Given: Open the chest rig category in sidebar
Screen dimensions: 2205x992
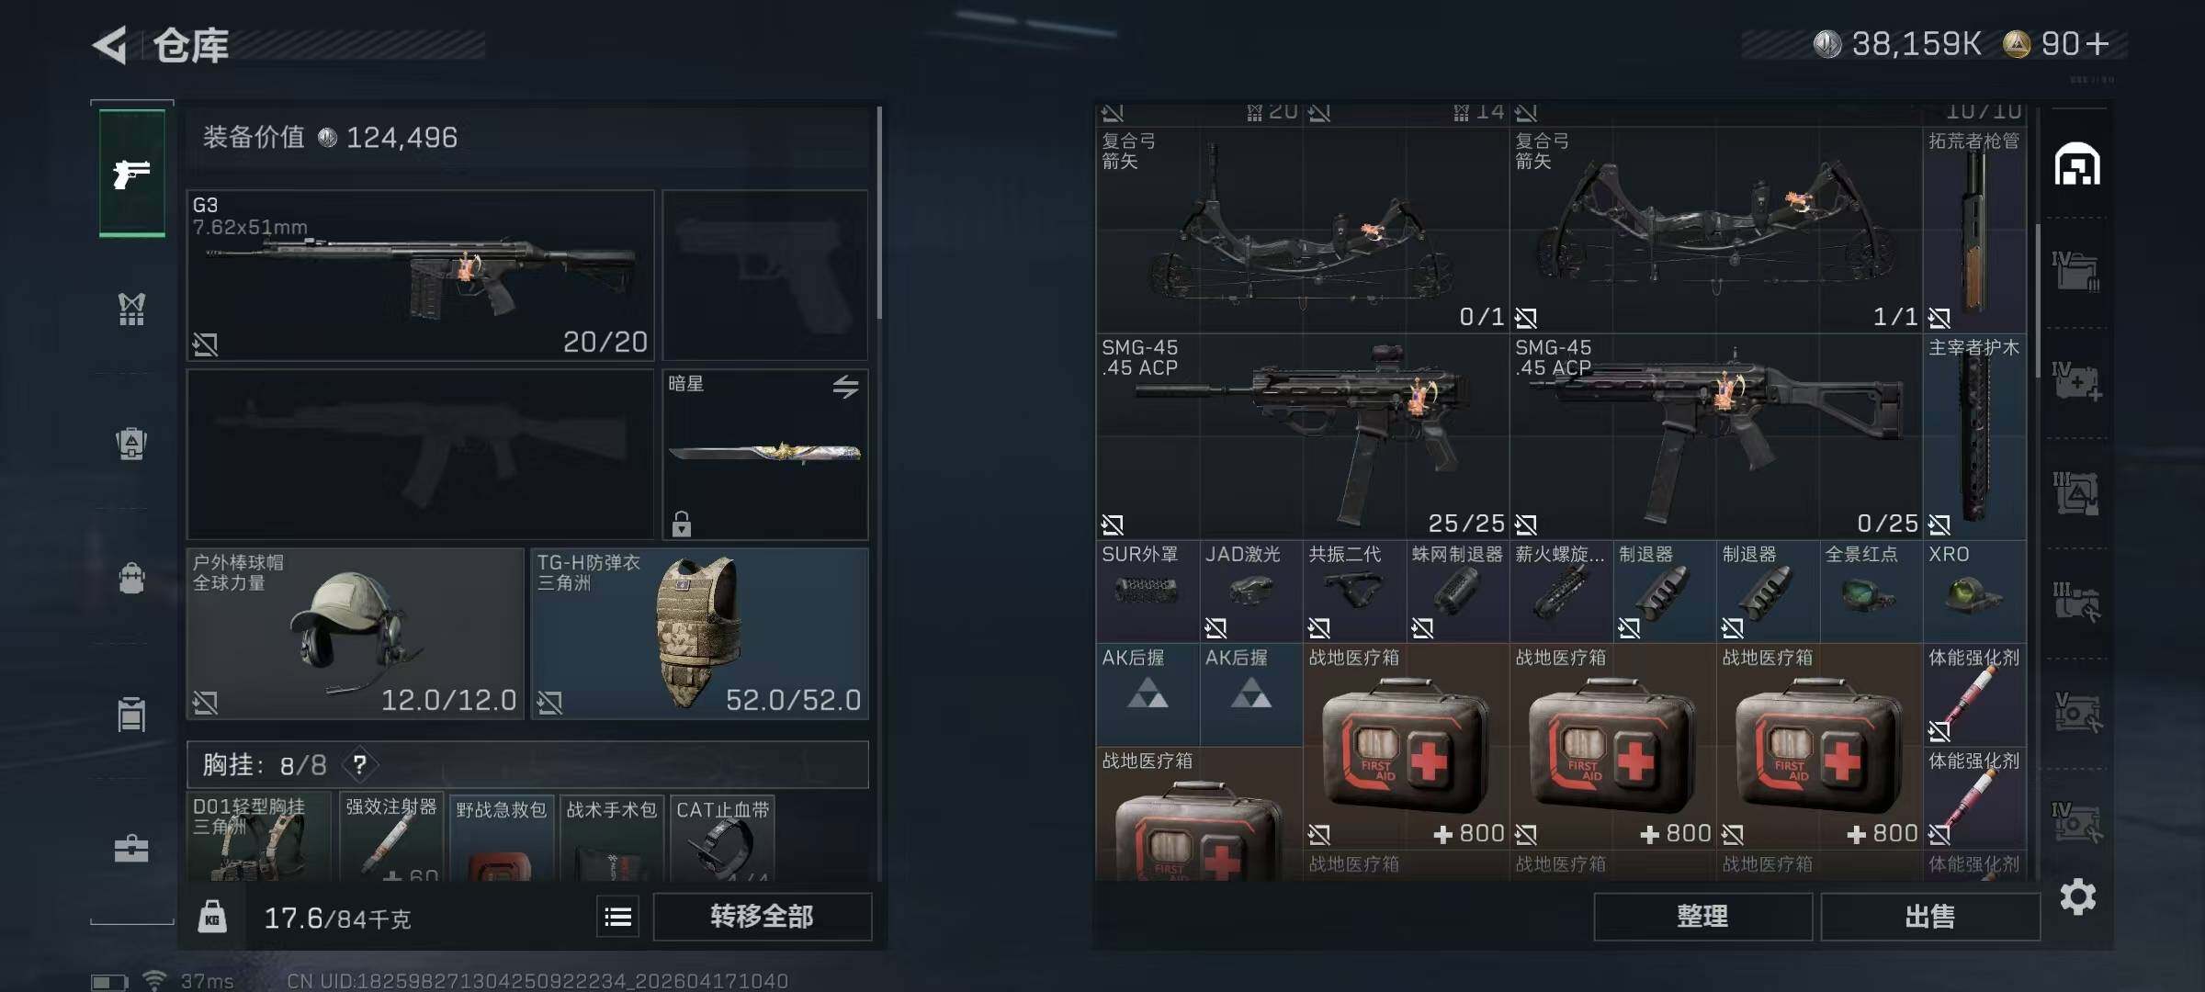Looking at the screenshot, I should pos(131,310).
